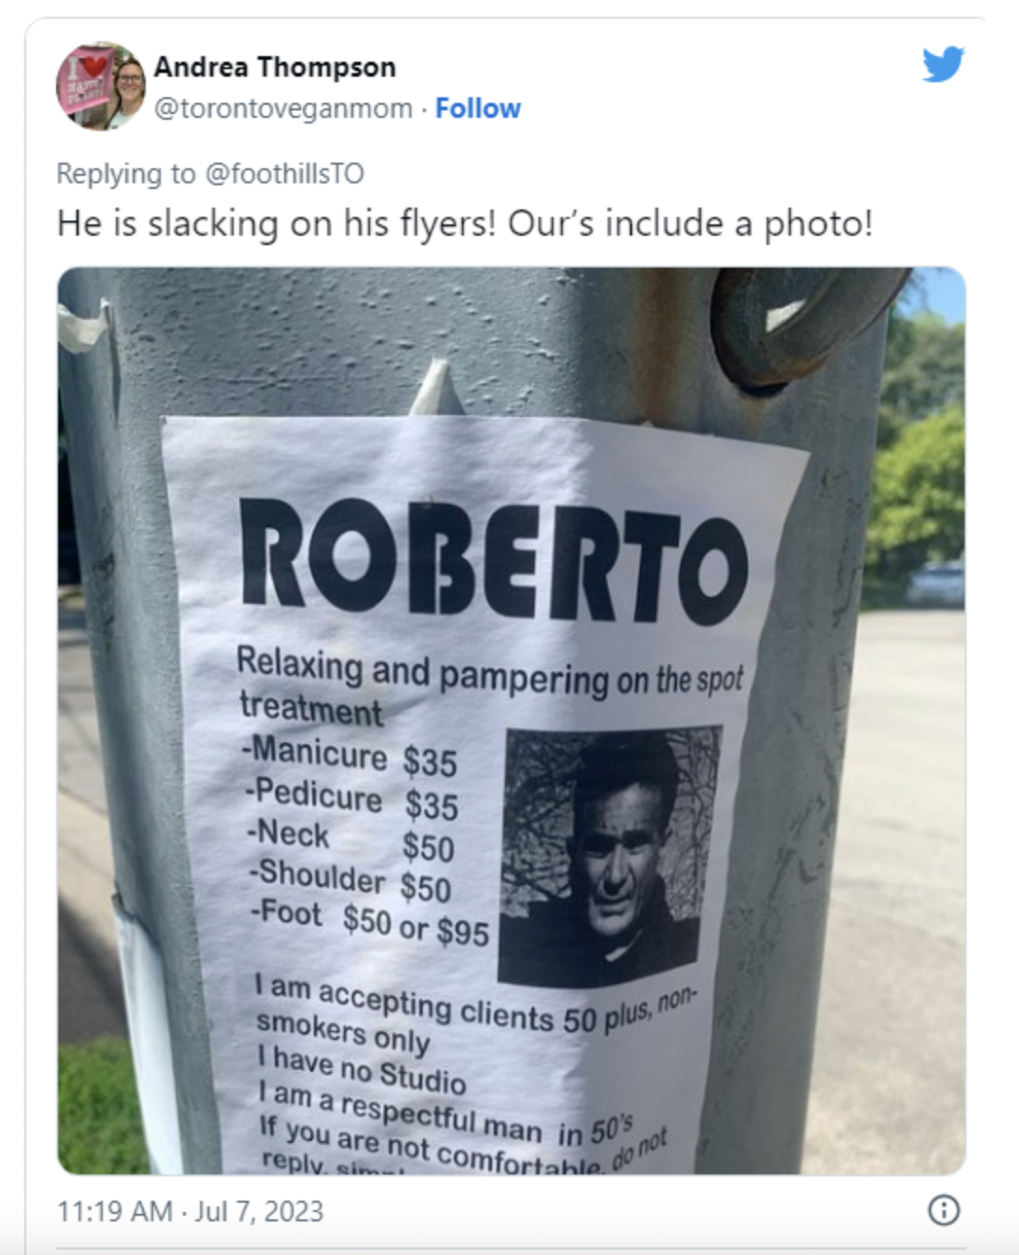1019x1255 pixels.
Task: Select the @torontoveganmom handle
Action: (283, 108)
